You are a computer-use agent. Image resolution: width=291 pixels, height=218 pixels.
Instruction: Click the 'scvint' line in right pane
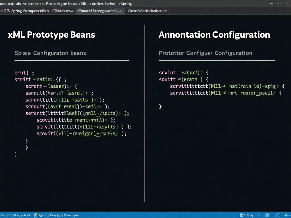(184, 73)
